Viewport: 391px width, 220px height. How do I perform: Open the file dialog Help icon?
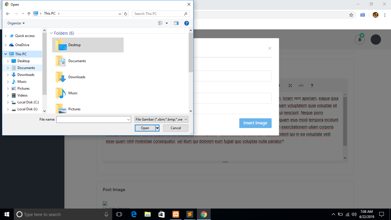tap(186, 23)
